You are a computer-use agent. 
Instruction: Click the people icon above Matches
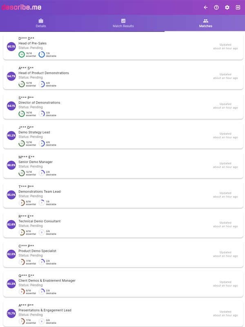(x=205, y=22)
